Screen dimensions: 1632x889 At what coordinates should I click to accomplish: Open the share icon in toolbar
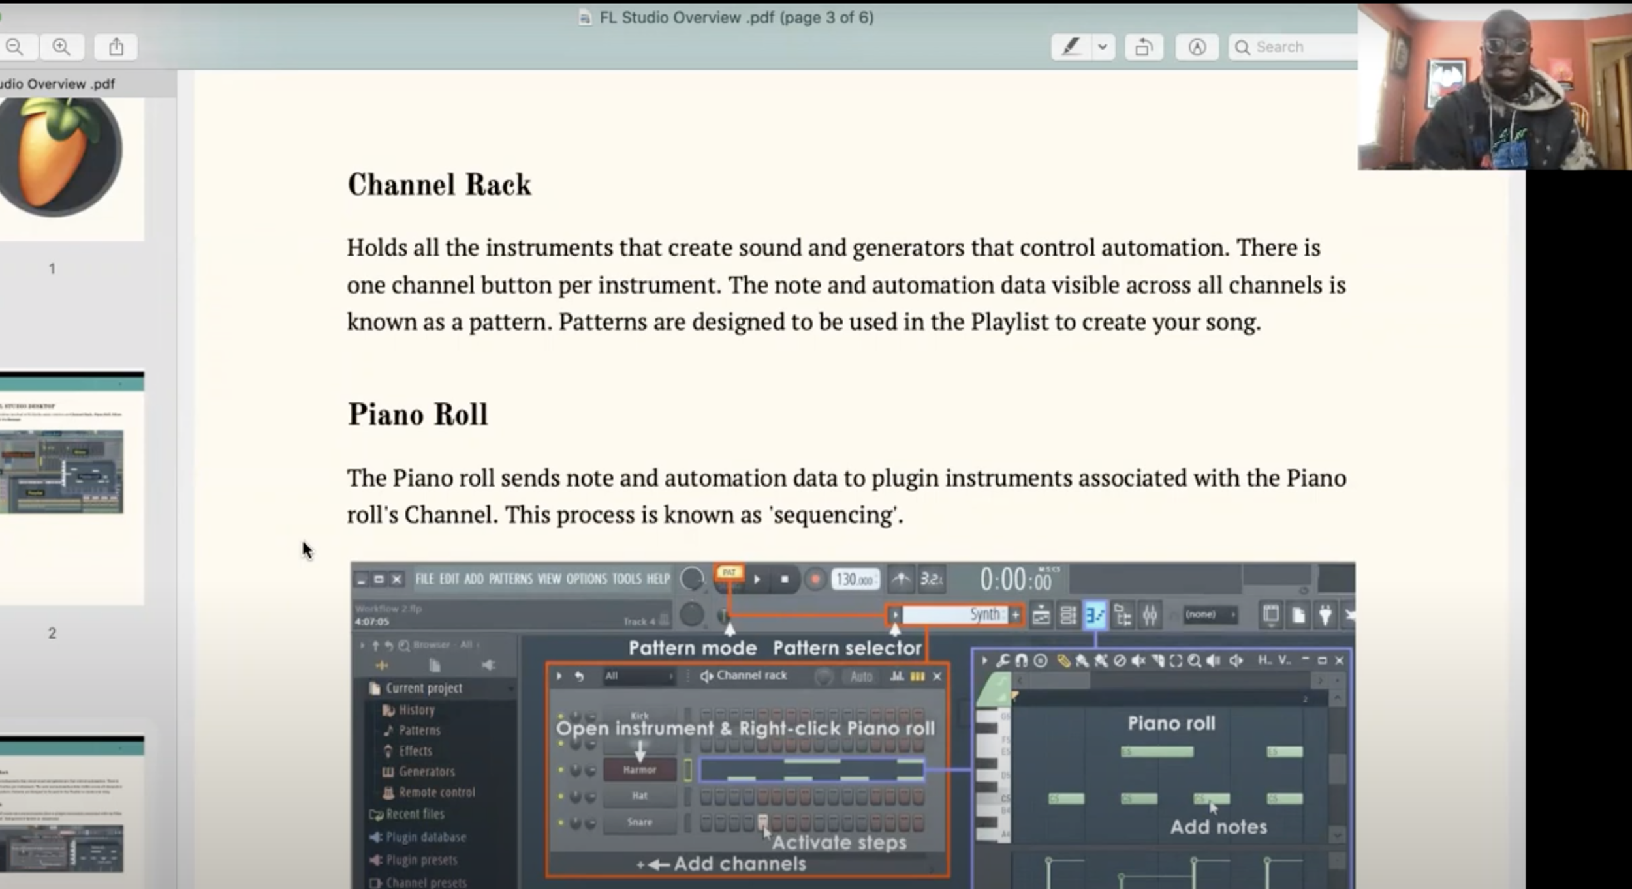click(116, 47)
